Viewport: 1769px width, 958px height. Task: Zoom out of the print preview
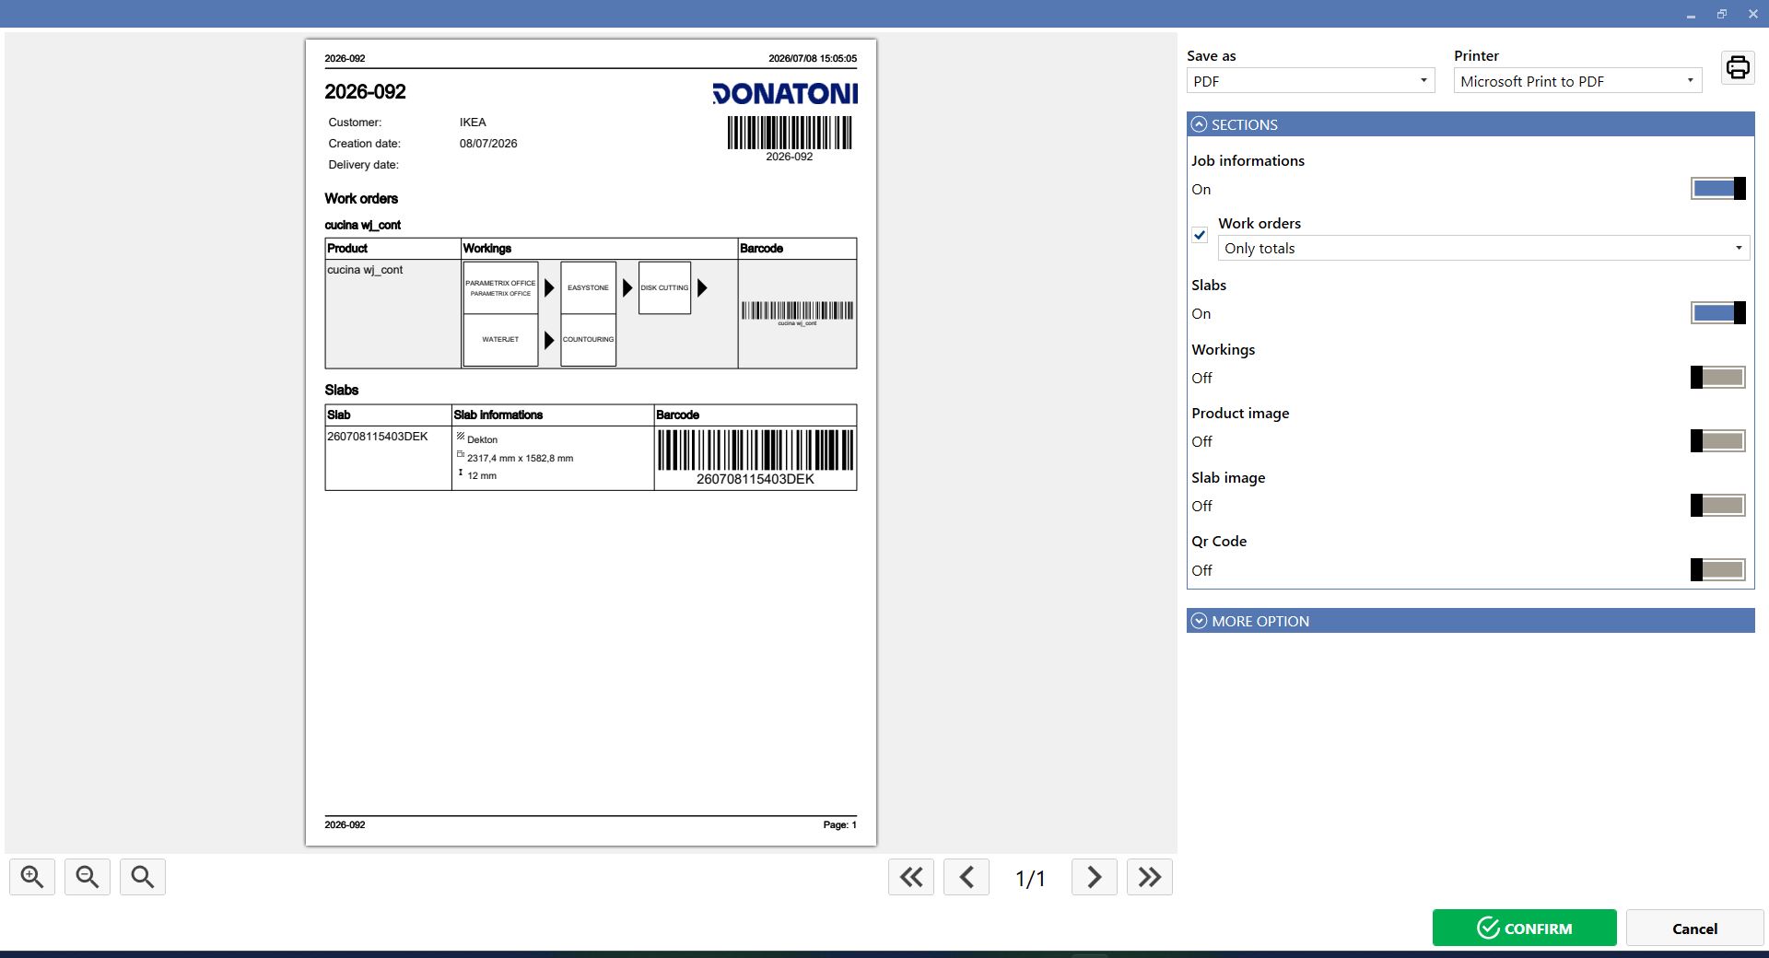pyautogui.click(x=88, y=877)
